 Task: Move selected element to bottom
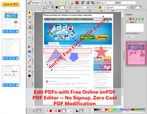pos(88,3)
